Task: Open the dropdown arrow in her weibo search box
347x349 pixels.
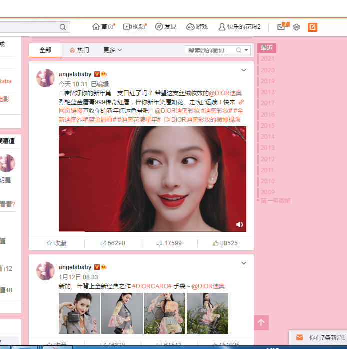Action: (x=246, y=50)
